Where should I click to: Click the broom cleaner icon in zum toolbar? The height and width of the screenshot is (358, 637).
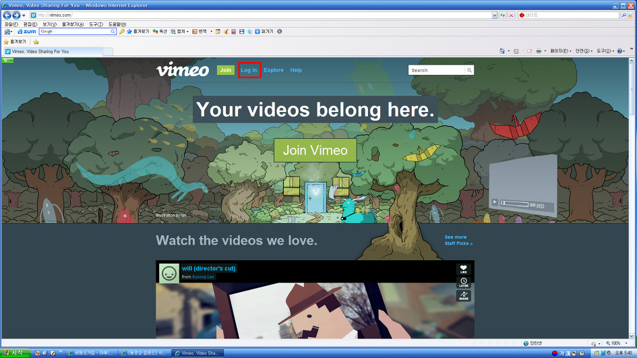click(226, 31)
